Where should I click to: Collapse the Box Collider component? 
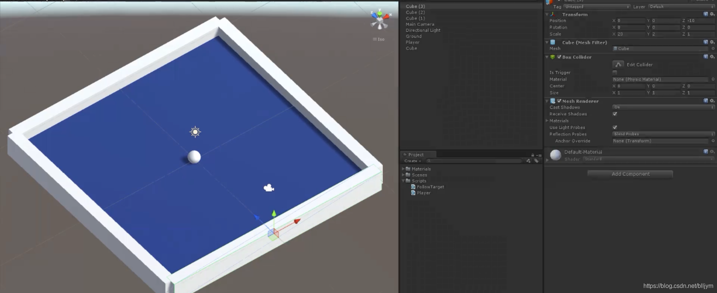547,57
